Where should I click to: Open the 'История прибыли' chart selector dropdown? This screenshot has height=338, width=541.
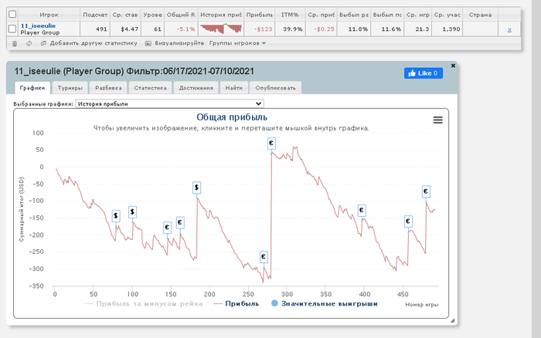click(170, 103)
